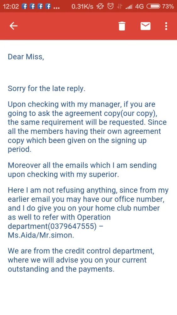Tap the 12:02 clock in status bar
177x315 pixels.
pyautogui.click(x=11, y=6)
